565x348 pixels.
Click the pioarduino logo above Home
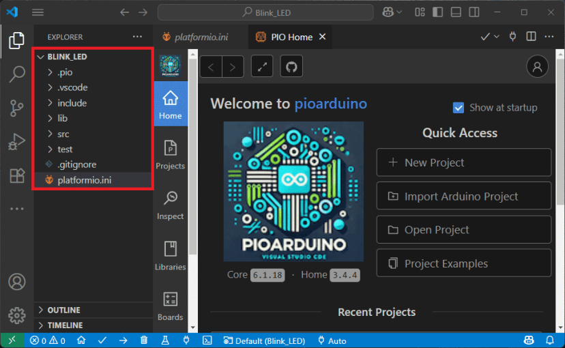171,66
